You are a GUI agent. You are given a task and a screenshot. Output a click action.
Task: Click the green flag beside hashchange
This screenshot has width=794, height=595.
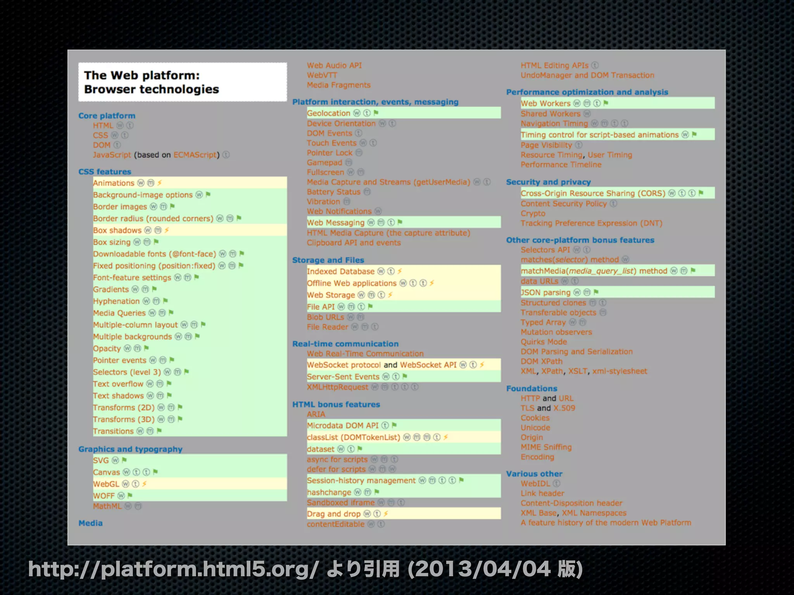[377, 492]
